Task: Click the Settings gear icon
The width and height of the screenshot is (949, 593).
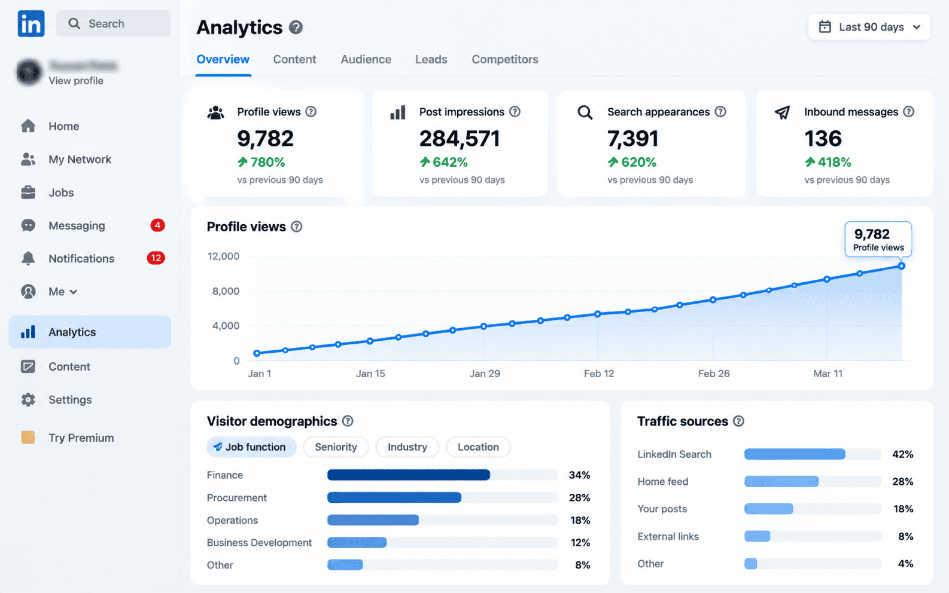Action: click(x=28, y=399)
